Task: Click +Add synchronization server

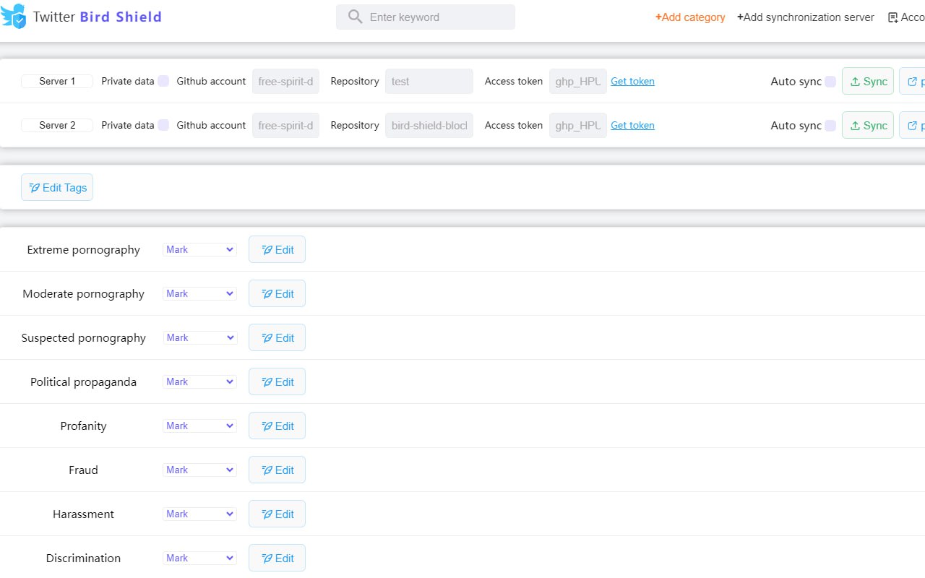Action: tap(805, 17)
